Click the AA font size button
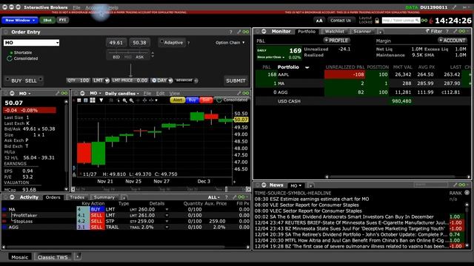 coord(319,21)
